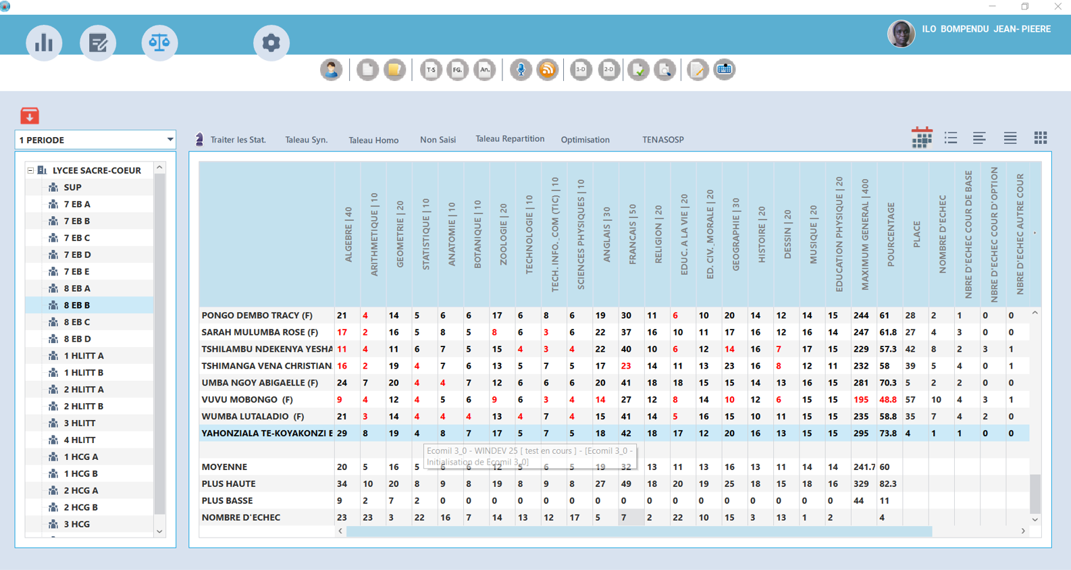Screen dimensions: 1071x570
Task: Select class 8 EB A
Action: click(x=77, y=288)
